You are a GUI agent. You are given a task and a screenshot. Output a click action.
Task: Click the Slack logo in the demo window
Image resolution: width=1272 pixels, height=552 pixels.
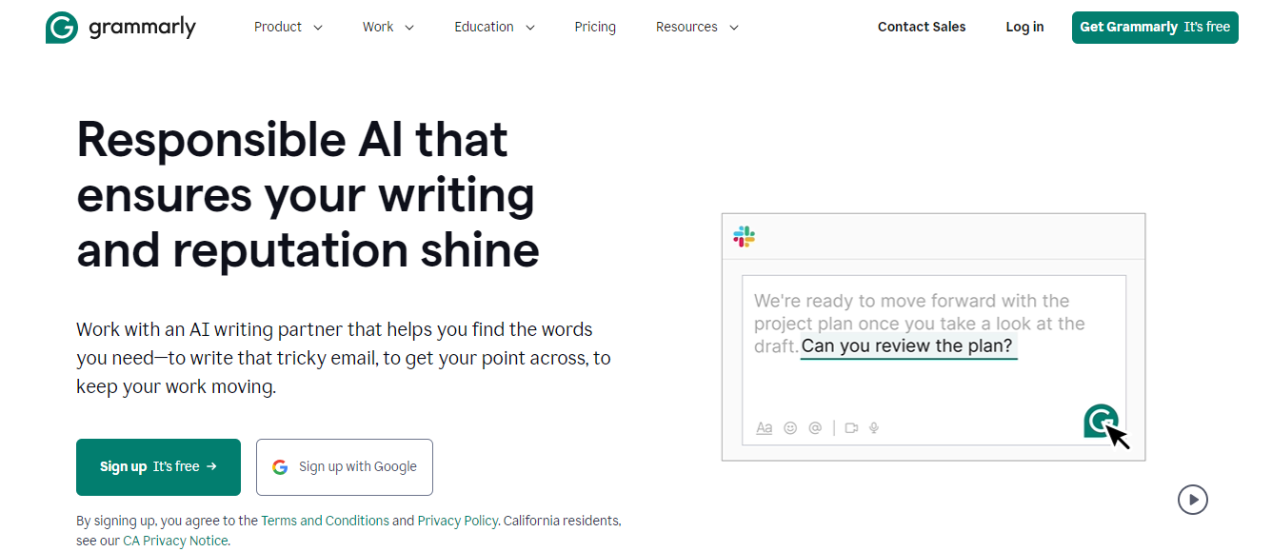pyautogui.click(x=744, y=236)
